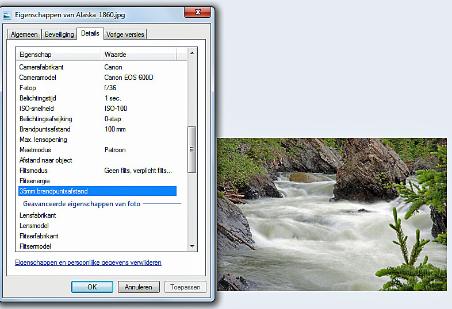Click the river photo preview image
Viewport: 452px width, 309px height.
331,214
